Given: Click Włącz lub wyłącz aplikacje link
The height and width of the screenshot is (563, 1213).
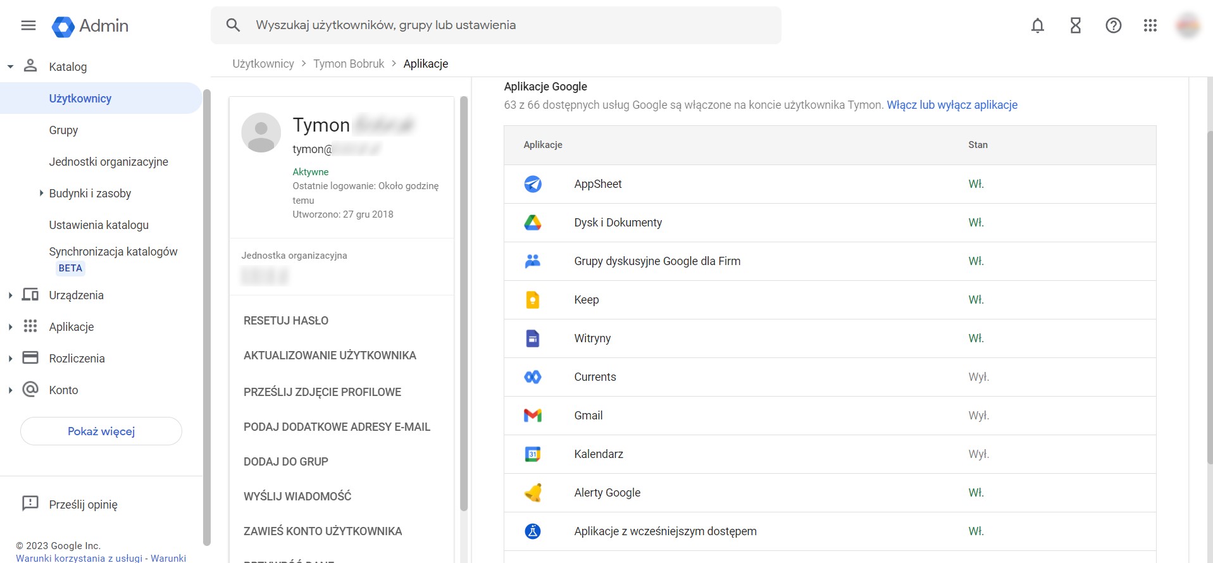Looking at the screenshot, I should (952, 105).
